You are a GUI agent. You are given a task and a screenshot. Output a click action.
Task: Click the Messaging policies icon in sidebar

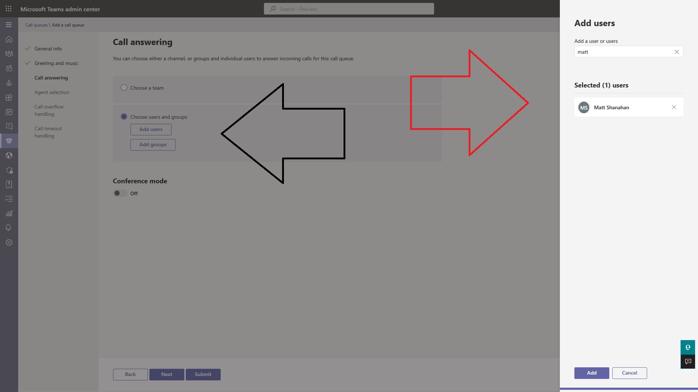(x=9, y=126)
